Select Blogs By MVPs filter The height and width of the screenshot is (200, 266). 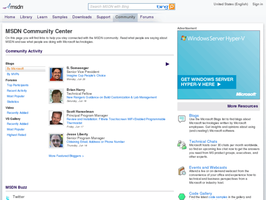click(x=13, y=74)
